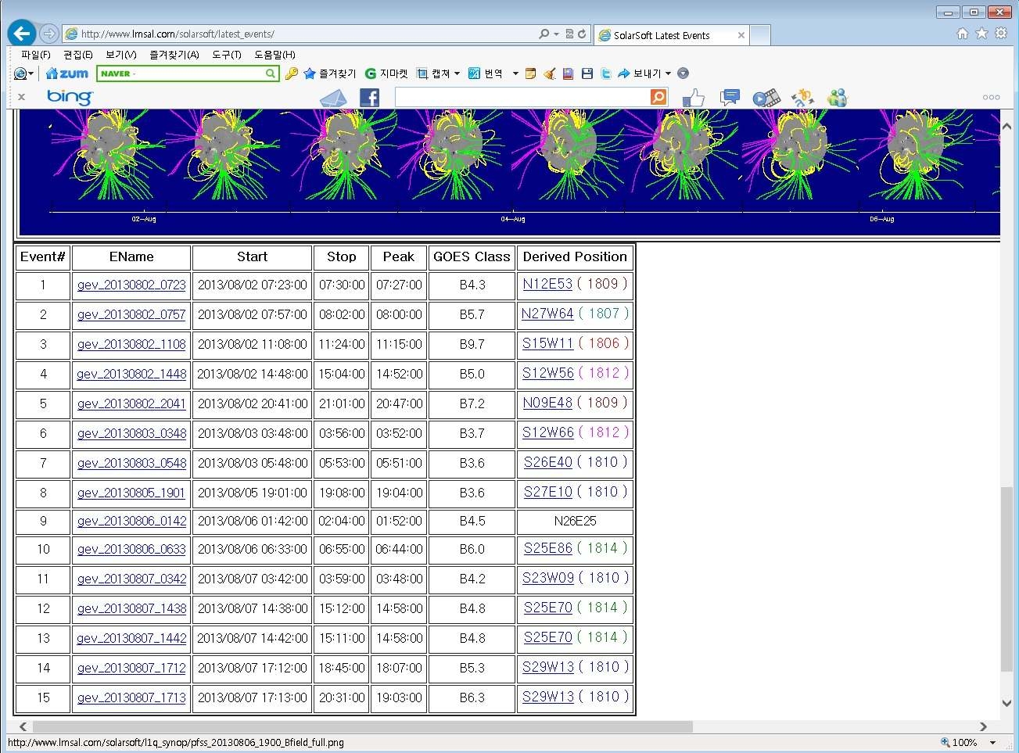1019x753 pixels.
Task: Click inside the Bing bar search field
Action: 522,97
